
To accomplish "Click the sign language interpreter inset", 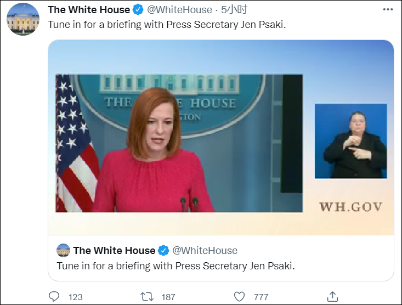I will pos(351,141).
